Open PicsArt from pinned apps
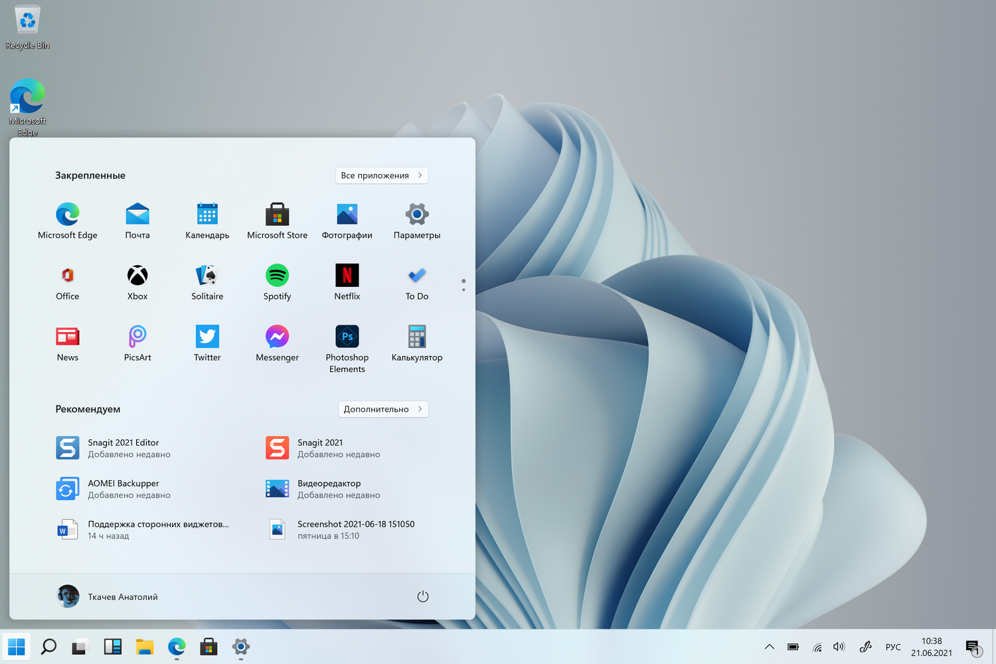 pos(137,343)
